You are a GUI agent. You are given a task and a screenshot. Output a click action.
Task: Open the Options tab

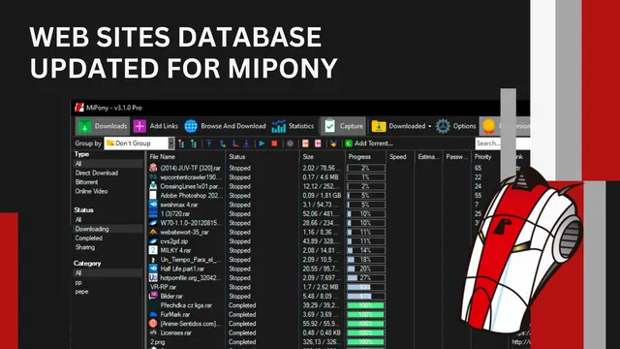[455, 126]
